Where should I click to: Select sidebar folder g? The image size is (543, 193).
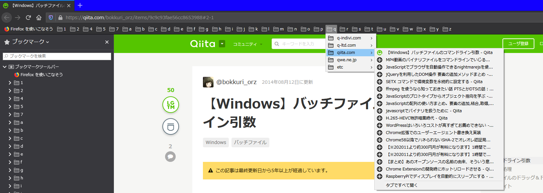pyautogui.click(x=19, y=170)
